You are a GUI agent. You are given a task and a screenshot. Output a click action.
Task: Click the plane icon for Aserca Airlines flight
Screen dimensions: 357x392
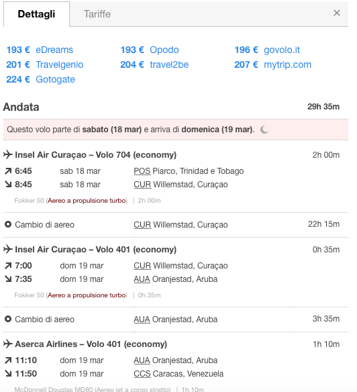(x=8, y=344)
